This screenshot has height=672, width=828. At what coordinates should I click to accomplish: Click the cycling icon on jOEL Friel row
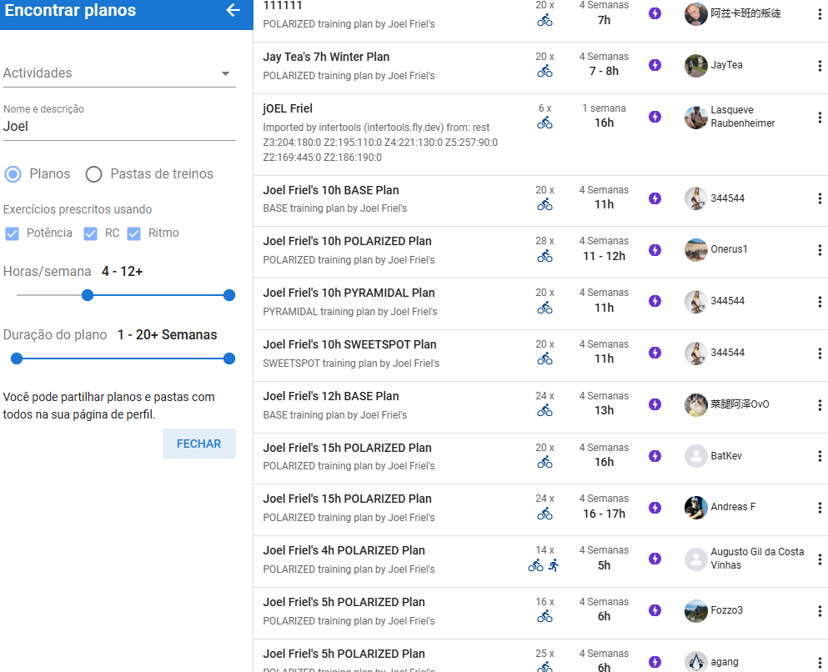tap(545, 123)
